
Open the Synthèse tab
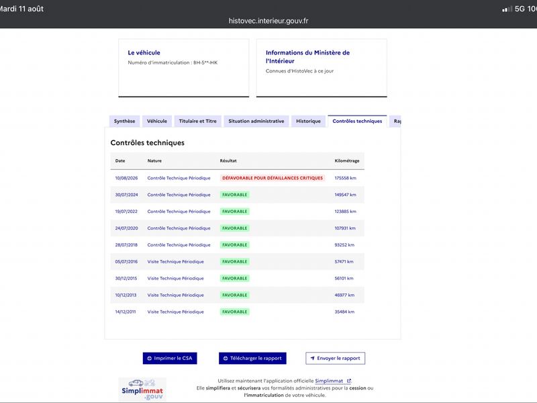click(124, 122)
